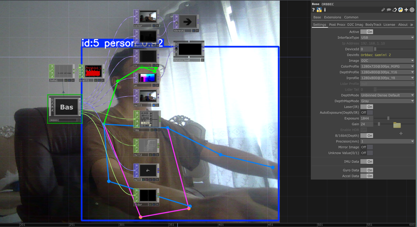Click the DeviceId slider handle
The height and width of the screenshot is (227, 417).
(x=375, y=49)
